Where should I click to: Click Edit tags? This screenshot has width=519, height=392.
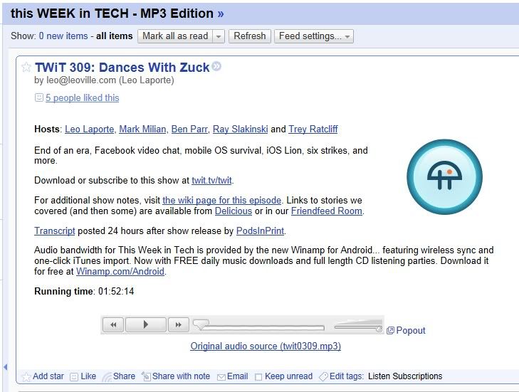[x=341, y=376]
